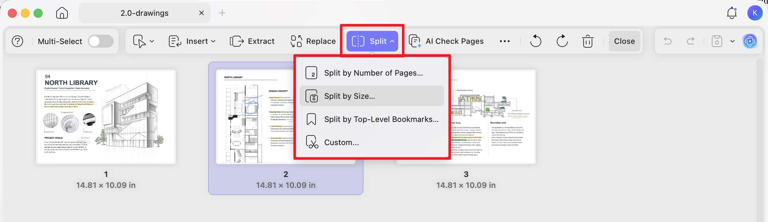The width and height of the screenshot is (768, 222).
Task: Delete the selected page with trash icon
Action: (x=587, y=41)
